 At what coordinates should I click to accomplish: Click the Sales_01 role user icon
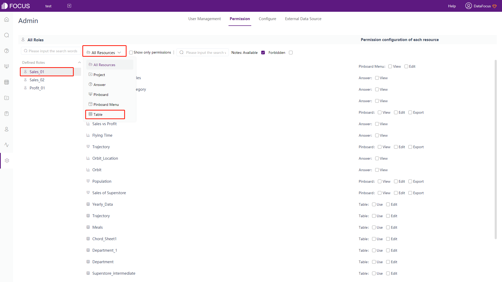pyautogui.click(x=25, y=72)
